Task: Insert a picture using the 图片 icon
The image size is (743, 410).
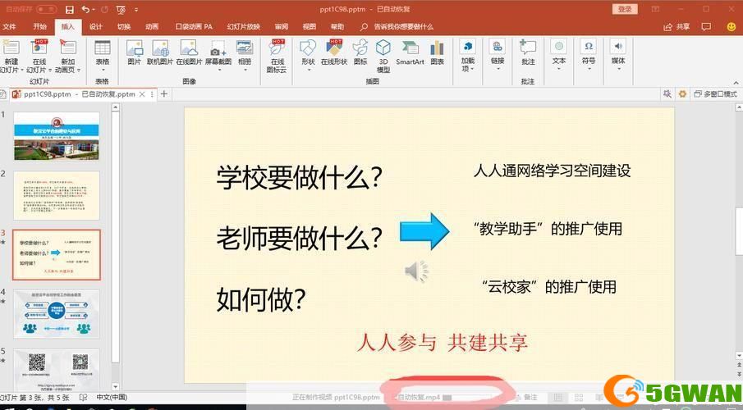Action: click(135, 48)
